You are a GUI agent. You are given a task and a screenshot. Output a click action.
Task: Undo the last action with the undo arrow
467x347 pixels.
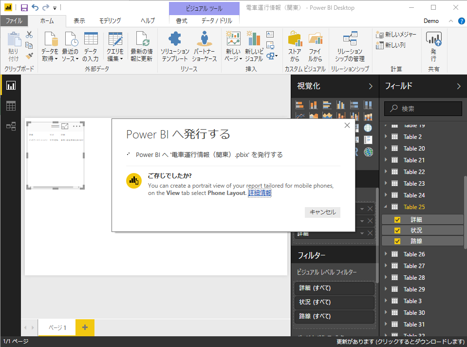point(35,7)
